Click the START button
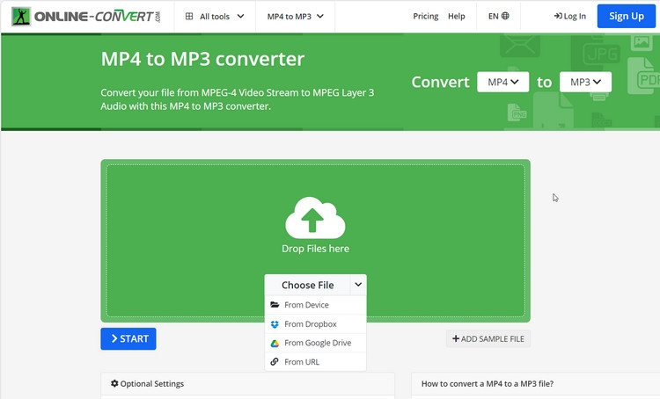Screen dimensions: 660x399 coord(128,339)
